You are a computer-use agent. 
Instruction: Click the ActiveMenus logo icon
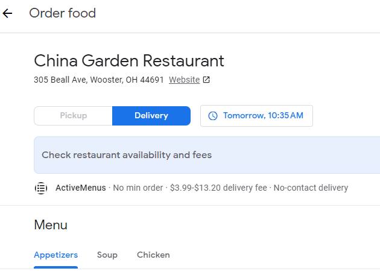click(x=41, y=188)
